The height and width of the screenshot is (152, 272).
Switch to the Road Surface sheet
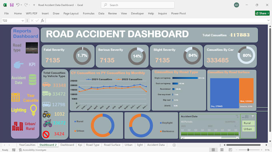pyautogui.click(x=112, y=145)
